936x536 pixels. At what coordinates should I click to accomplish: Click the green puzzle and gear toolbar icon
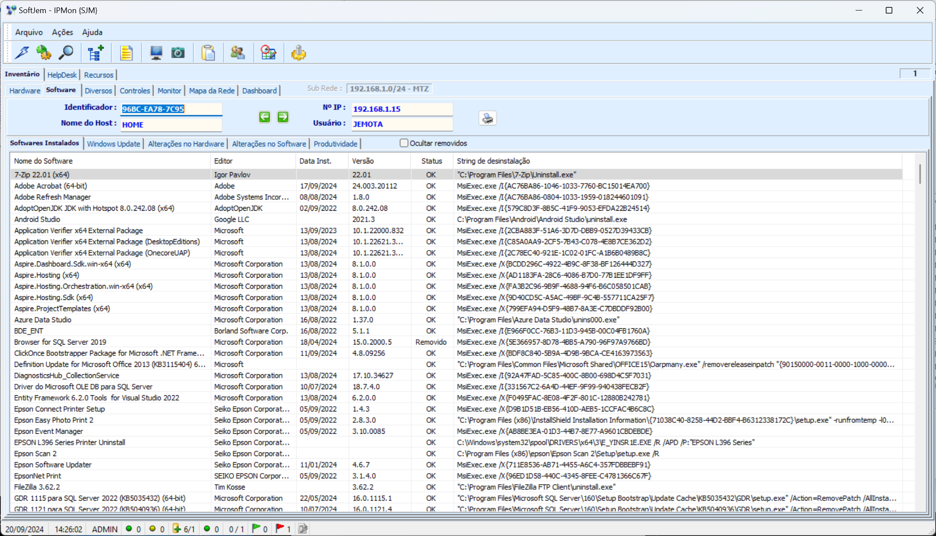pyautogui.click(x=44, y=53)
